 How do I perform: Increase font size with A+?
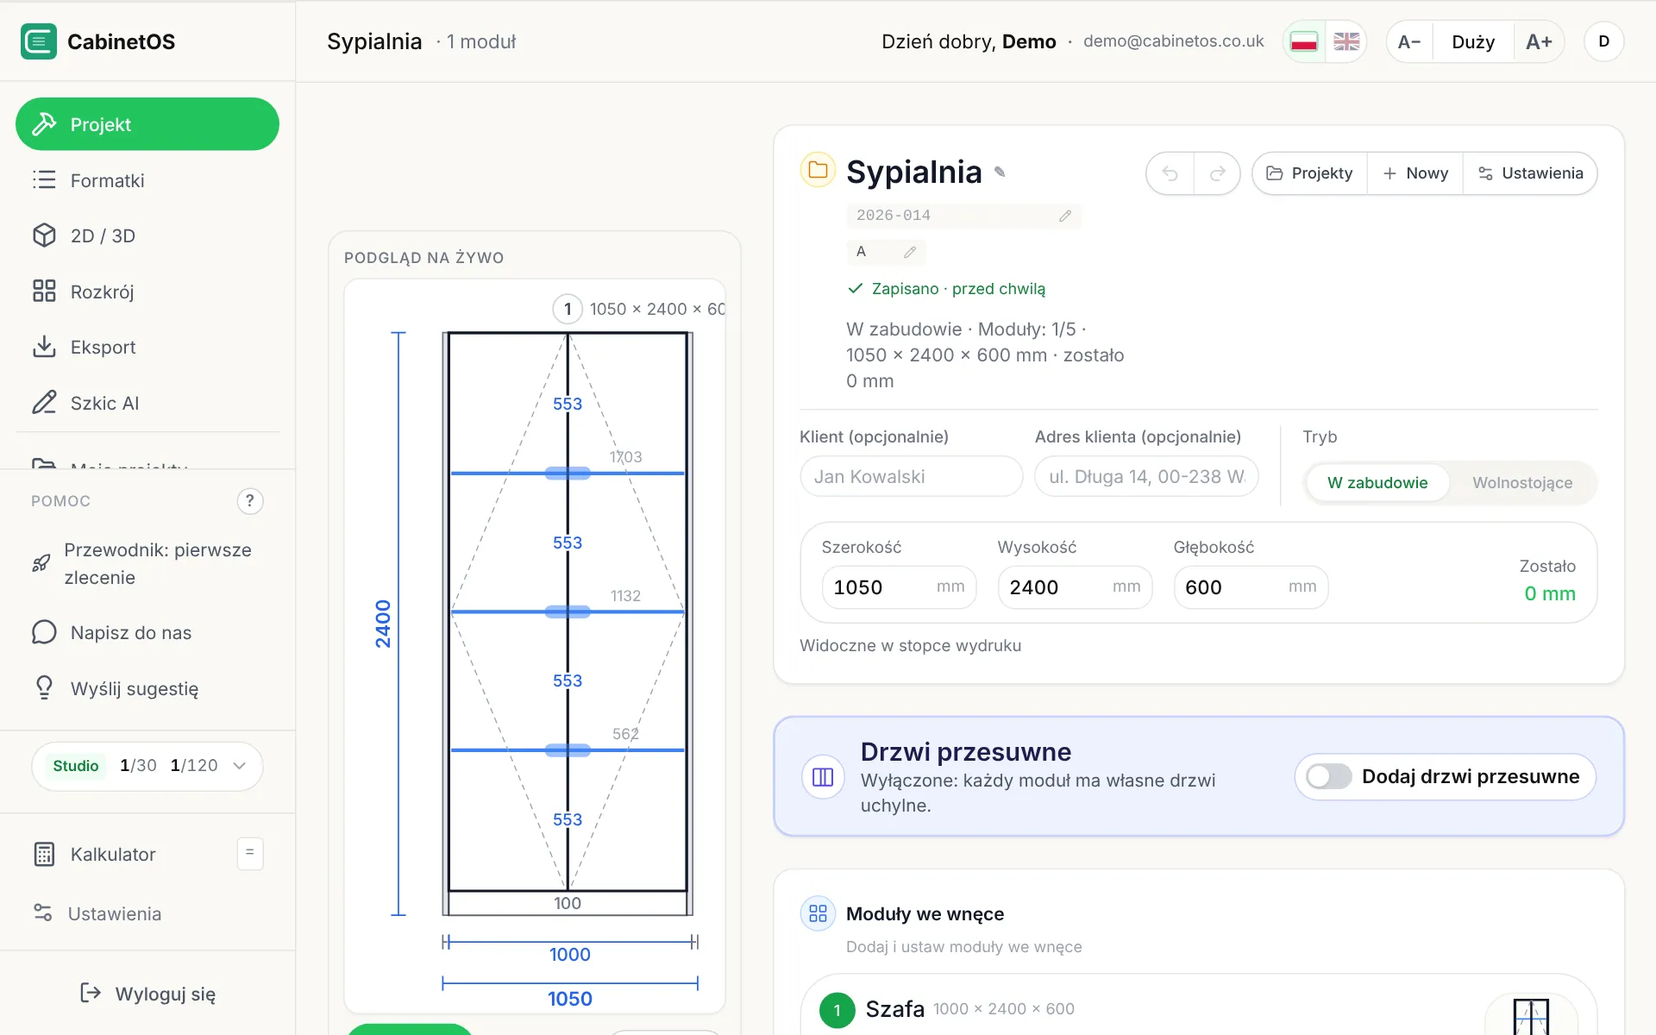pyautogui.click(x=1539, y=41)
